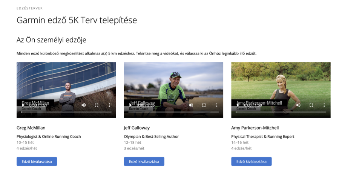
Task: Mute Amy Parkerson-Mitchell's video audio
Action: click(x=298, y=105)
